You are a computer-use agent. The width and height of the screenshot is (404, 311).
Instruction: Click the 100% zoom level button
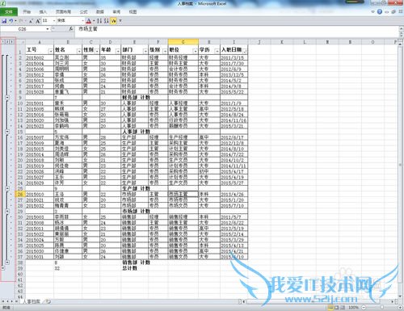pos(353,307)
